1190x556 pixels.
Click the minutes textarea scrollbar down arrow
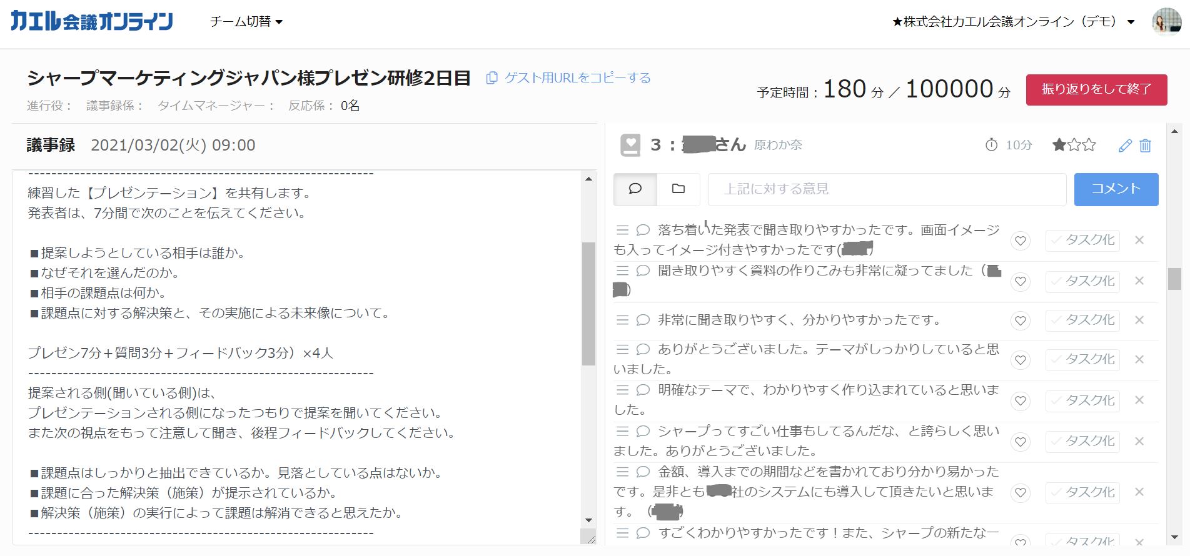click(588, 520)
